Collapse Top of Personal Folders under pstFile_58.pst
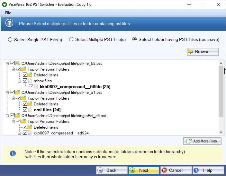This screenshot has width=226, height=176. click(13, 69)
